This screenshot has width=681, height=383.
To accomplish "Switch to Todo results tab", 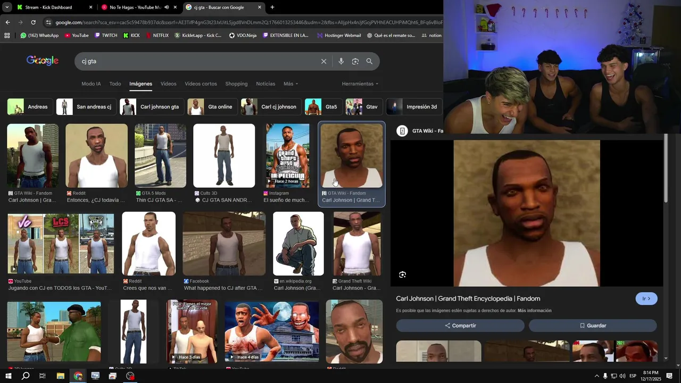I will click(x=115, y=84).
